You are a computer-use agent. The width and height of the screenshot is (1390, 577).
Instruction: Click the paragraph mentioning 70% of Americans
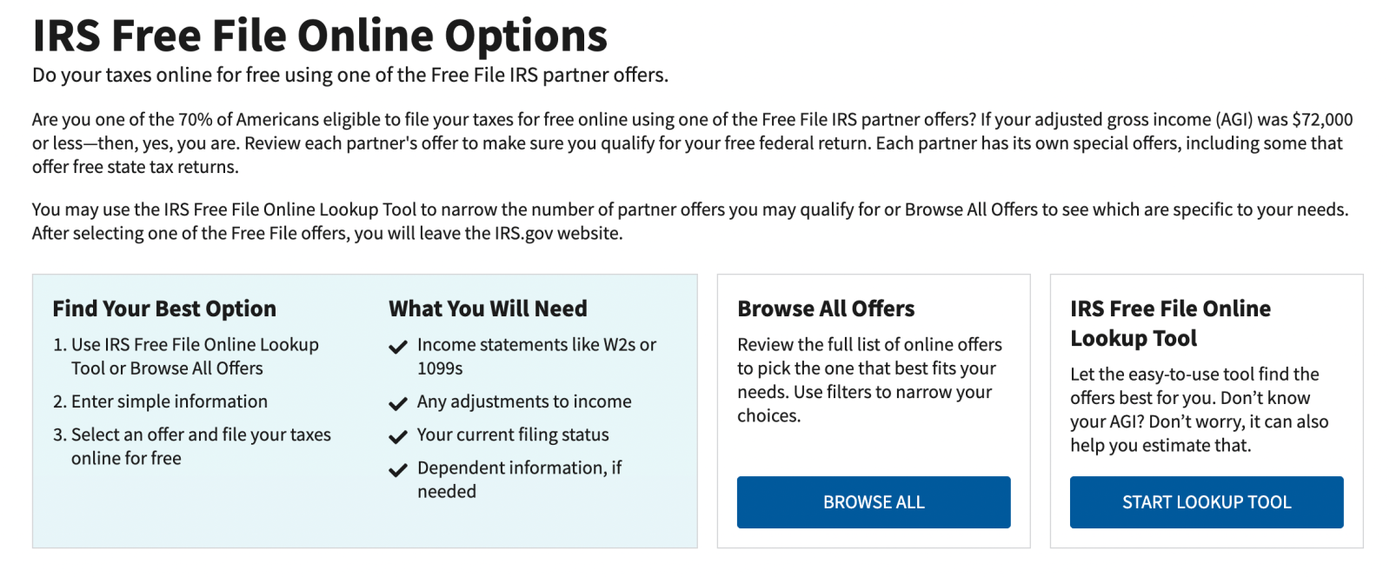pos(692,143)
